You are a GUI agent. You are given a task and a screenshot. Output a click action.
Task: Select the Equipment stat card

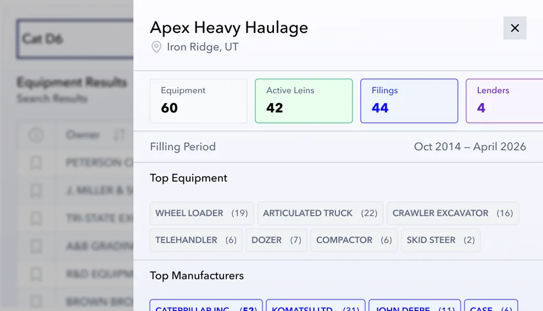pyautogui.click(x=198, y=101)
